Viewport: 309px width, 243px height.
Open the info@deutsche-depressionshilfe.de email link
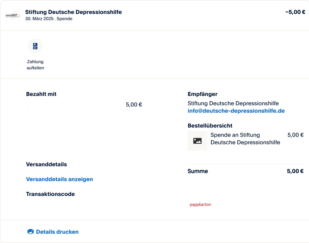coord(236,111)
